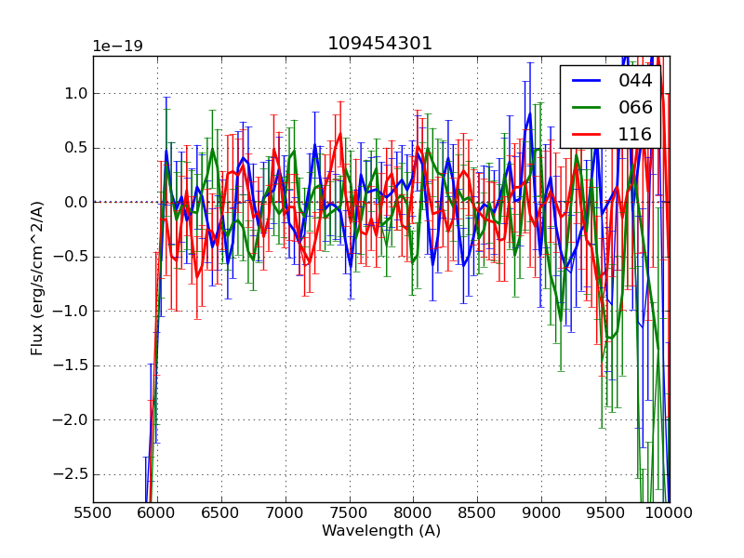This screenshot has height=558, width=744.
Task: Select the 044 legend entry label
Action: (x=635, y=81)
